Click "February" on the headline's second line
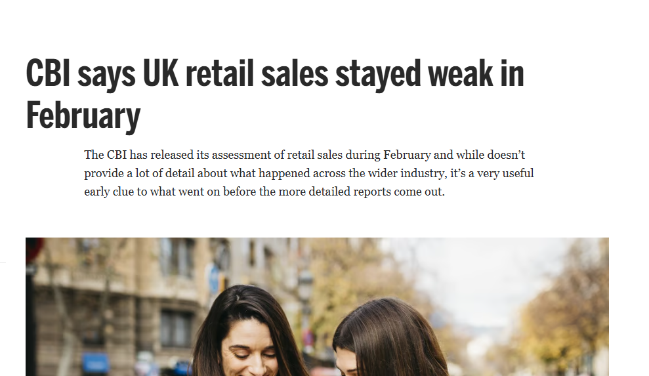Image resolution: width=649 pixels, height=376 pixels. pos(83,115)
